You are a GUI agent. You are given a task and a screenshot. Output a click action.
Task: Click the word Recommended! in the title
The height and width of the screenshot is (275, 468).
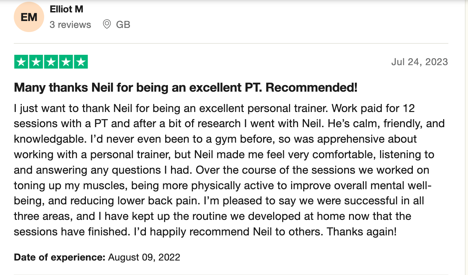pos(312,88)
